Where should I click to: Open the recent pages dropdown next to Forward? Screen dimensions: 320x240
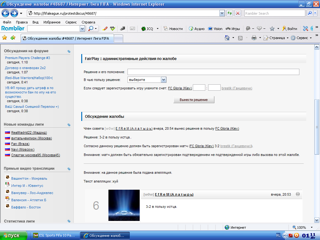21,14
